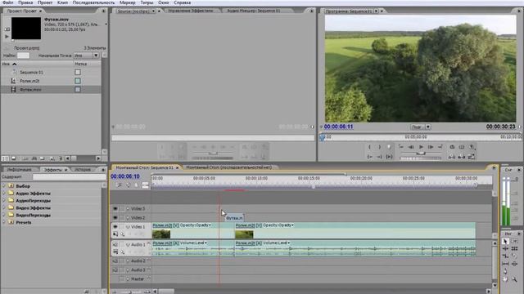Open the Титры menu
524x294 pixels.
click(147, 2)
